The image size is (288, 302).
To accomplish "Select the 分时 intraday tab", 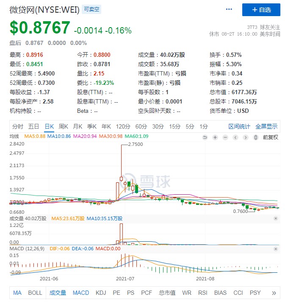I will 18,126.
